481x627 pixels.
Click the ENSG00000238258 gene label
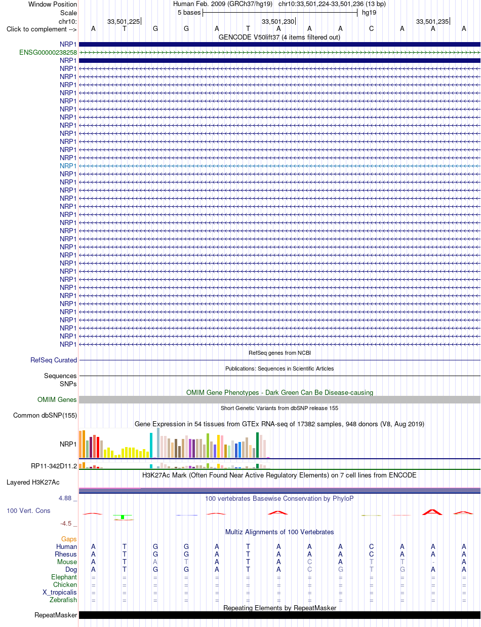click(x=48, y=52)
